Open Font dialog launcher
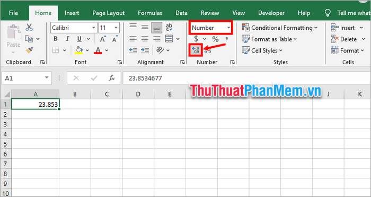This screenshot has width=371, height=197. pos(120,62)
